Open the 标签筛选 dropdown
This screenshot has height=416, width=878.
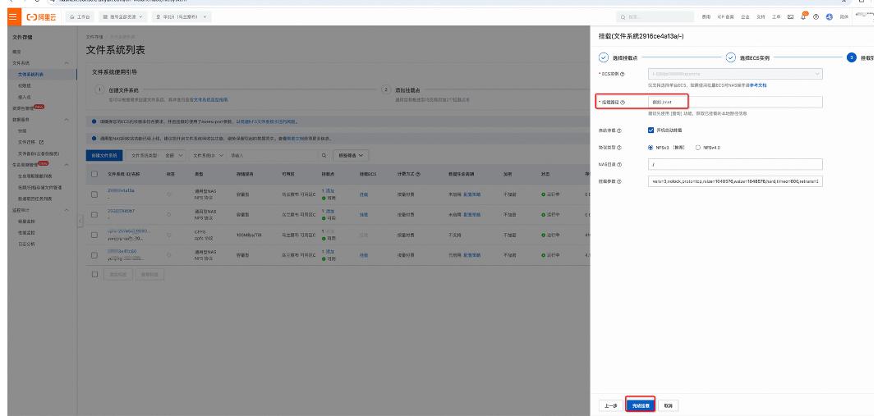point(351,155)
